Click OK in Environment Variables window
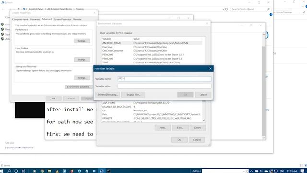This screenshot has height=173, width=307. coord(179,140)
